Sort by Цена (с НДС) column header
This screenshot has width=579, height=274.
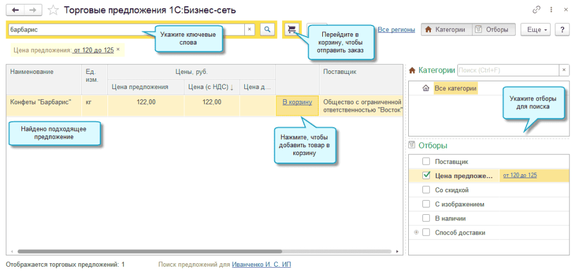pyautogui.click(x=211, y=87)
